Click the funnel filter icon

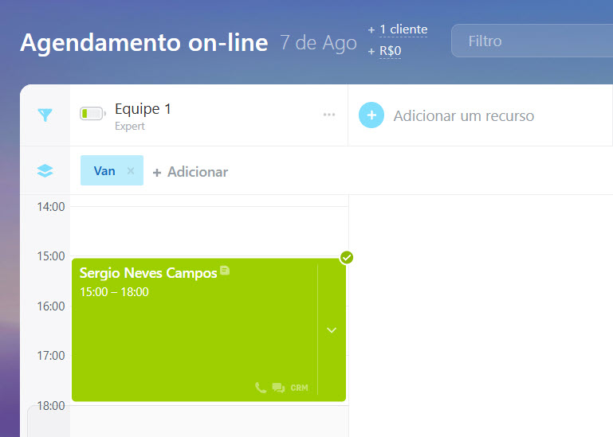(45, 115)
